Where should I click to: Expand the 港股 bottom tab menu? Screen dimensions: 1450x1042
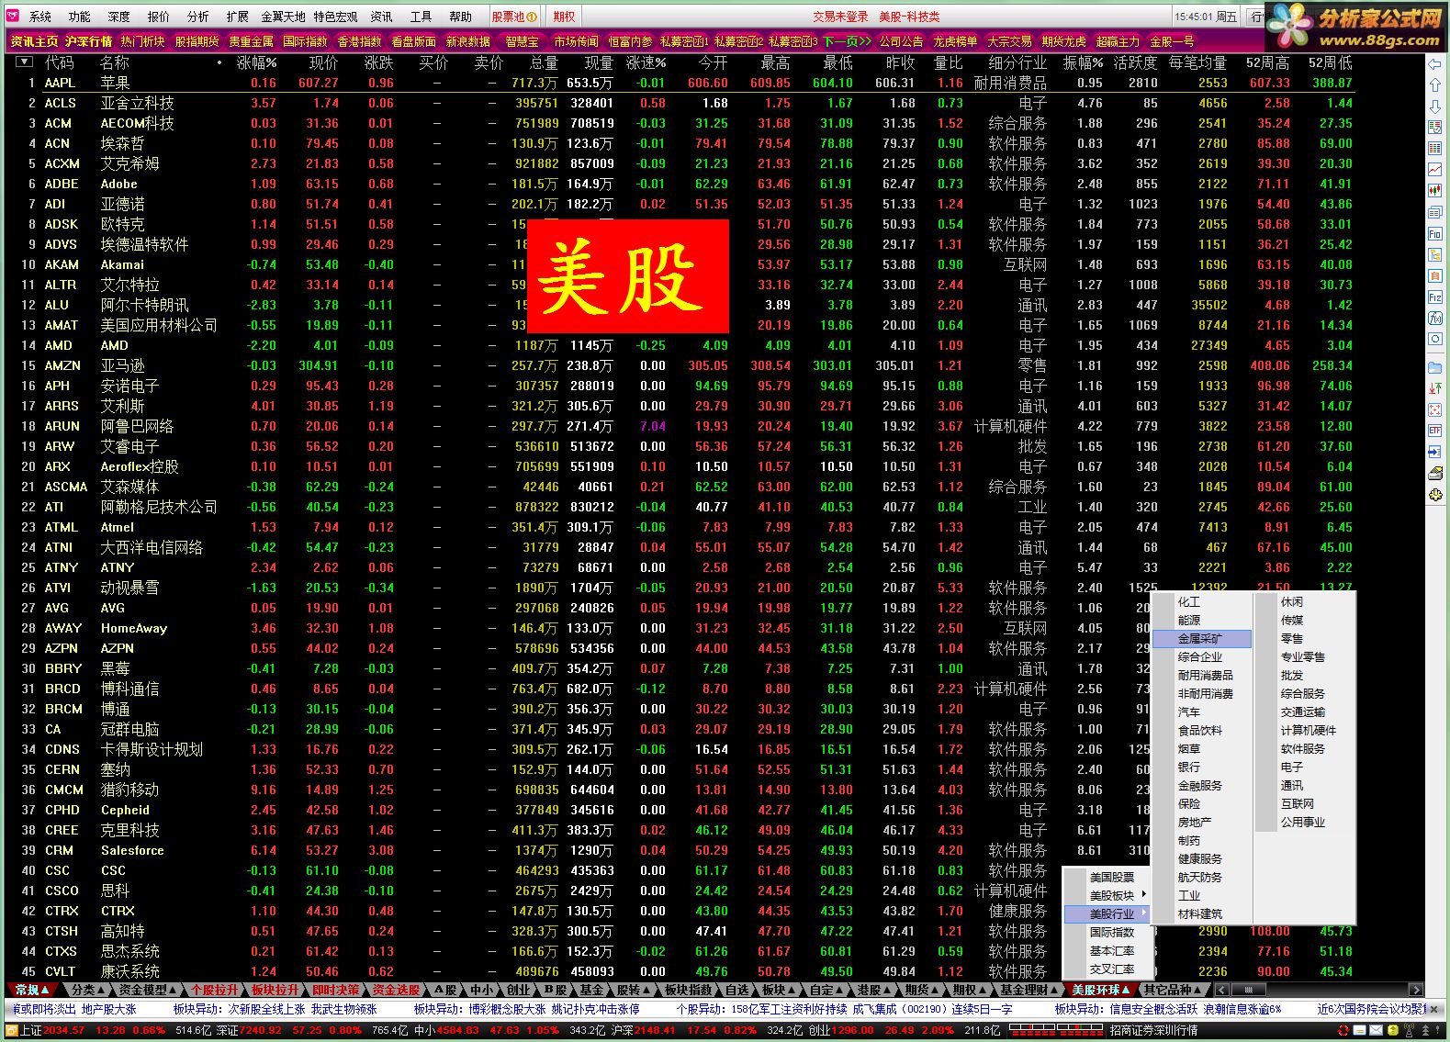click(874, 990)
